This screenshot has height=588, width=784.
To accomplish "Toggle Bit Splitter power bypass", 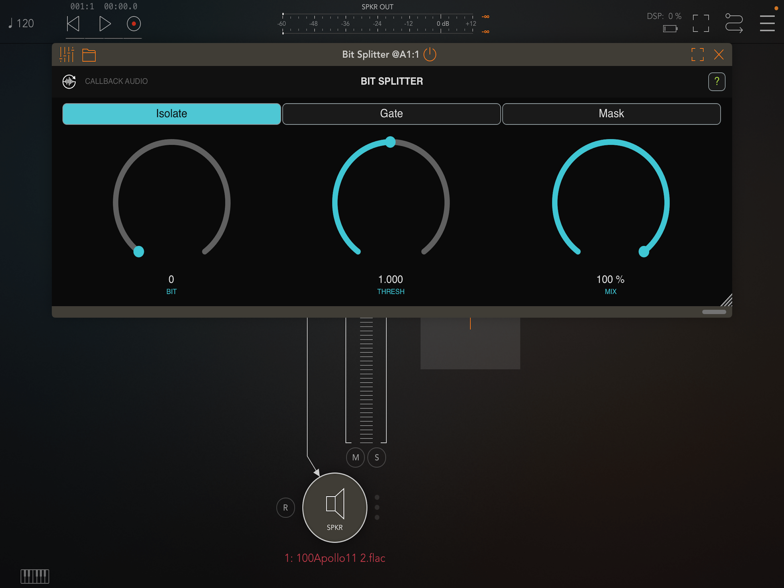I will (x=430, y=54).
